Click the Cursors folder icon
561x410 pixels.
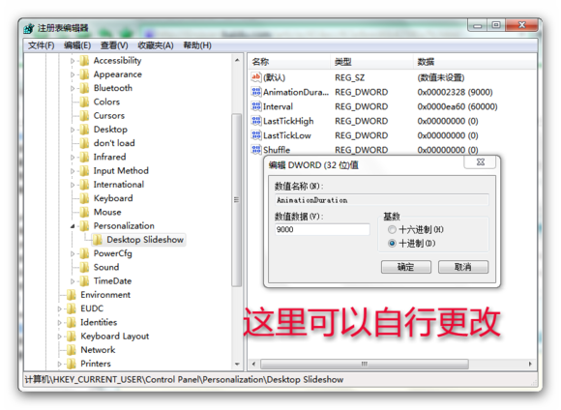[84, 116]
